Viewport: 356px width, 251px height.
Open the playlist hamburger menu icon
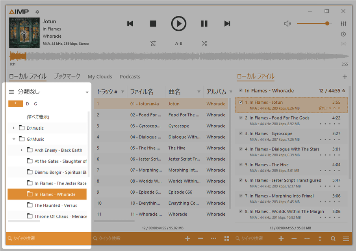(346, 238)
